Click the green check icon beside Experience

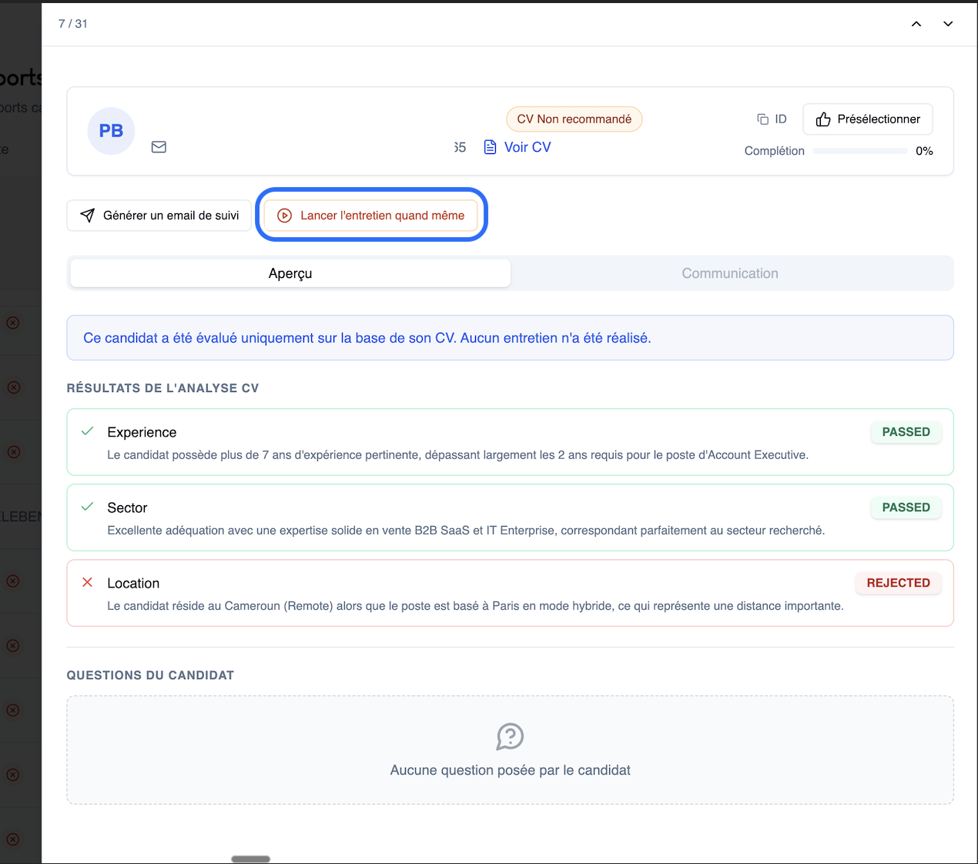(88, 431)
